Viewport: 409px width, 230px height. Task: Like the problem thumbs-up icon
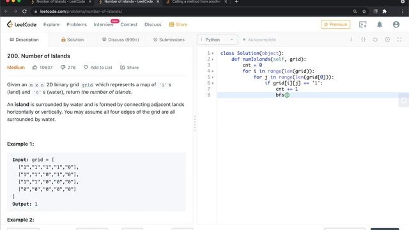35,67
